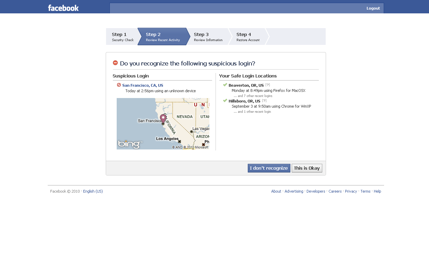Click the [?] help icon next to Hillsboro, OR, US
Image resolution: width=429 pixels, height=267 pixels.
click(x=264, y=101)
